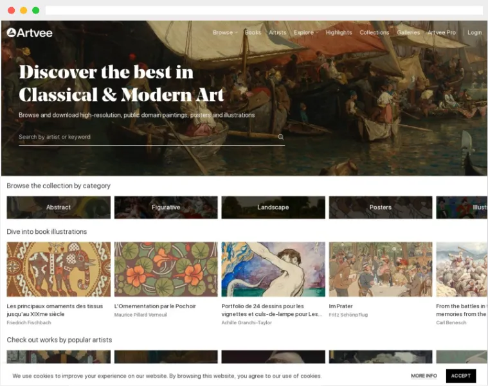Open the Collections nav link
Image resolution: width=488 pixels, height=386 pixels.
374,32
